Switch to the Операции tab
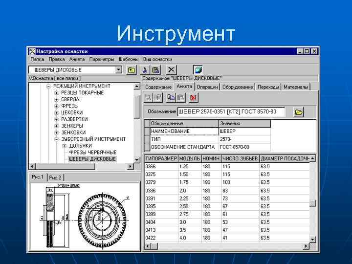 [x=207, y=87]
